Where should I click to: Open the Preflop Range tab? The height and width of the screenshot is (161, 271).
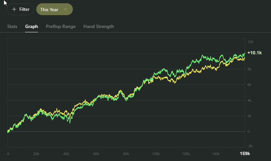[60, 27]
